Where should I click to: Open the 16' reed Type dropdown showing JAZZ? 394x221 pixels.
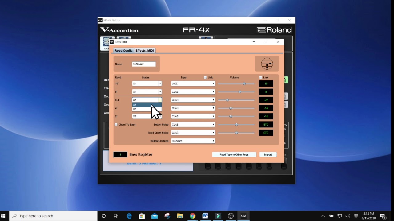click(193, 83)
